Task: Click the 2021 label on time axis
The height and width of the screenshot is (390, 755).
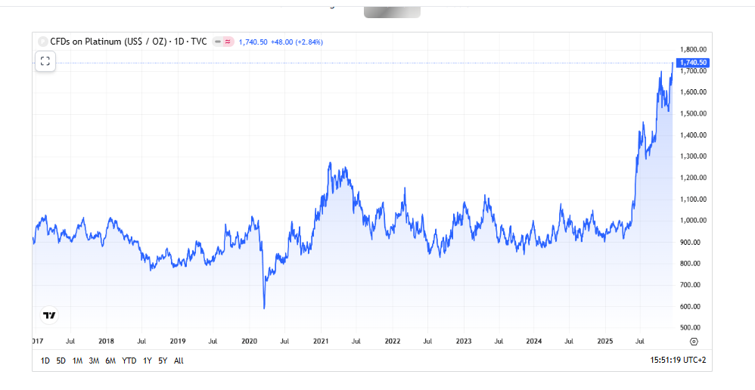Action: pos(321,342)
